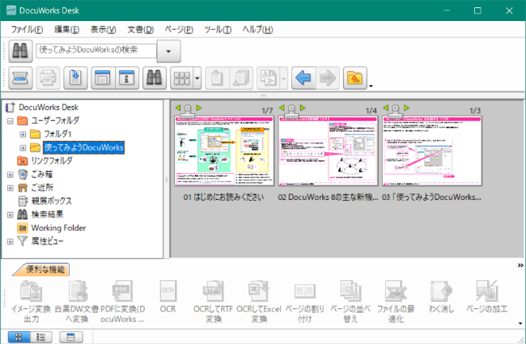Click the up-folder icon in toolbar
This screenshot has height=344, width=526.
[x=355, y=78]
